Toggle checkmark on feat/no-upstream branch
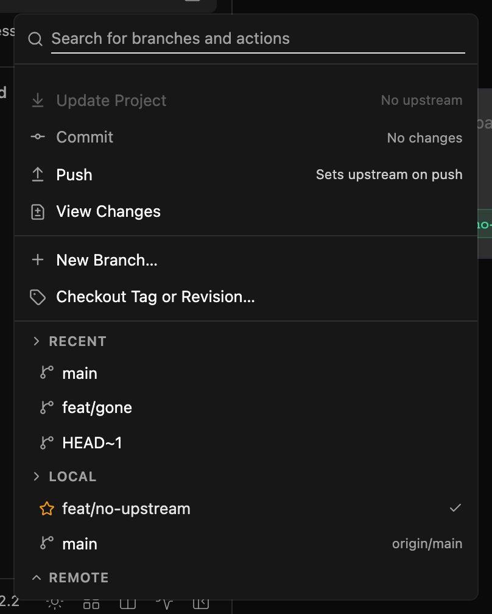 click(455, 508)
